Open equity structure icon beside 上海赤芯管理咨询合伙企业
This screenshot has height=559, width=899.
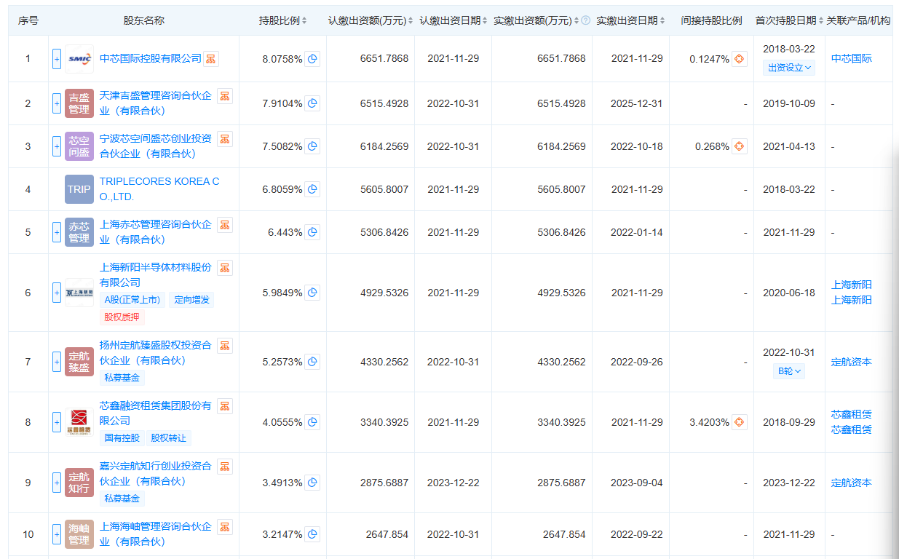point(225,225)
